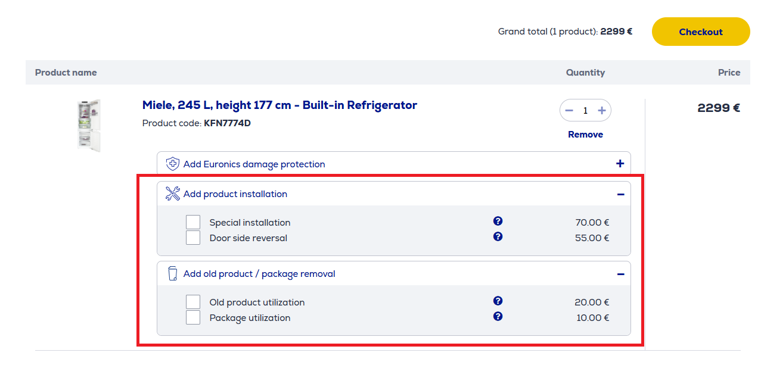The image size is (761, 368).
Task: Click the yellow Checkout button
Action: 701,32
